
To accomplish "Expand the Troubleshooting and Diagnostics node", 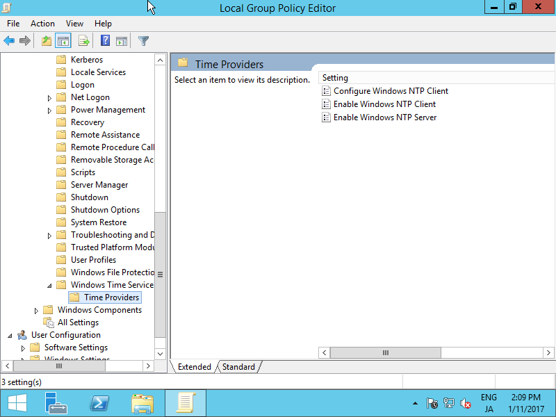I will pos(49,234).
